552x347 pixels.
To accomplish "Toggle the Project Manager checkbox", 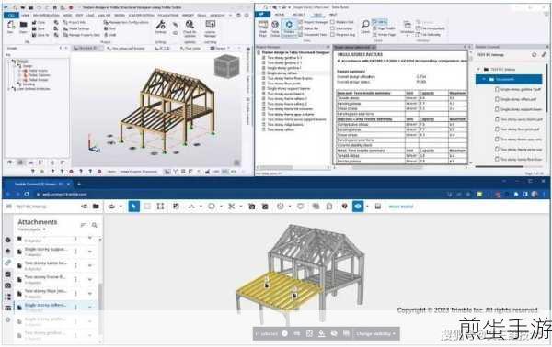I will tap(300, 22).
